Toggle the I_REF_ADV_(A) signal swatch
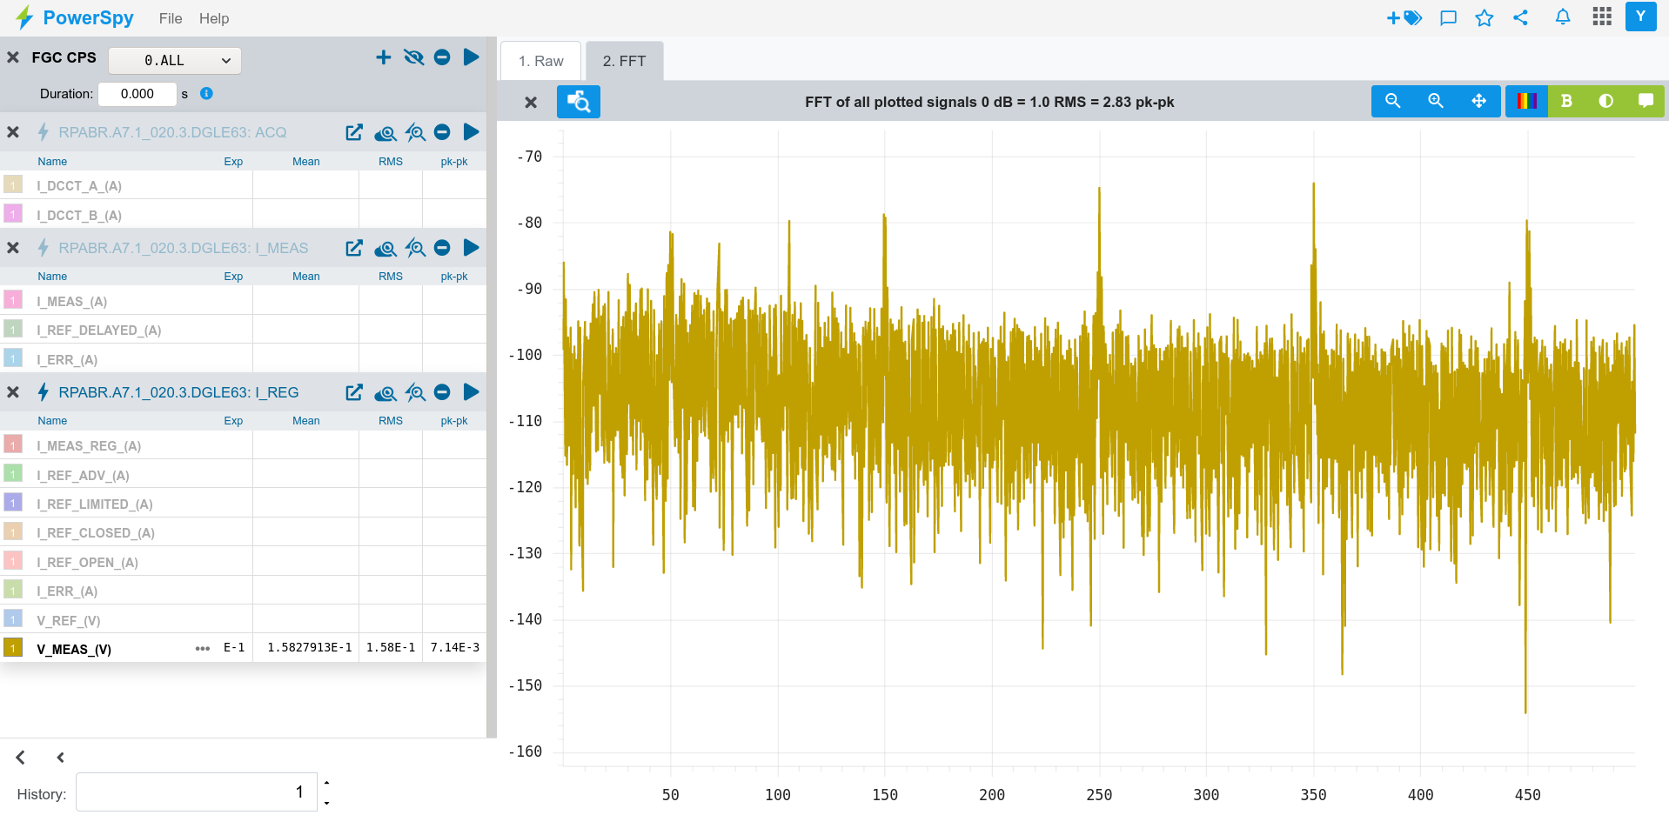 13,473
